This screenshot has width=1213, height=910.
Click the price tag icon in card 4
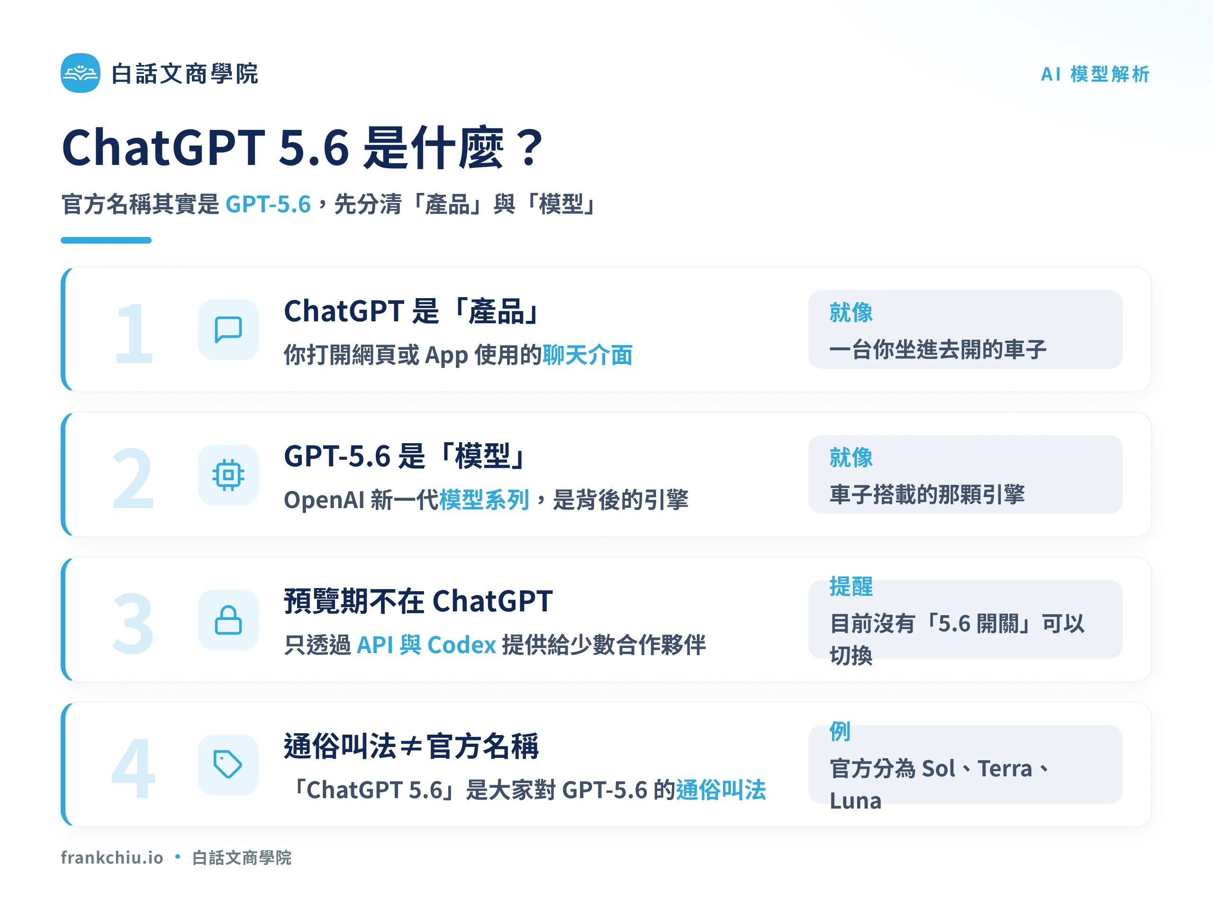tap(228, 764)
